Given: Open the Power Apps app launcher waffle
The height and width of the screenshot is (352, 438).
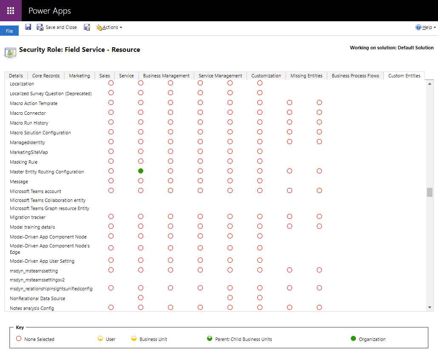Looking at the screenshot, I should pos(11,11).
